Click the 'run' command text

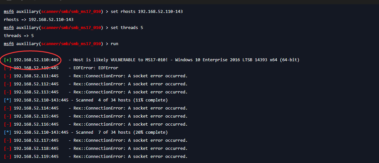pyautogui.click(x=114, y=44)
